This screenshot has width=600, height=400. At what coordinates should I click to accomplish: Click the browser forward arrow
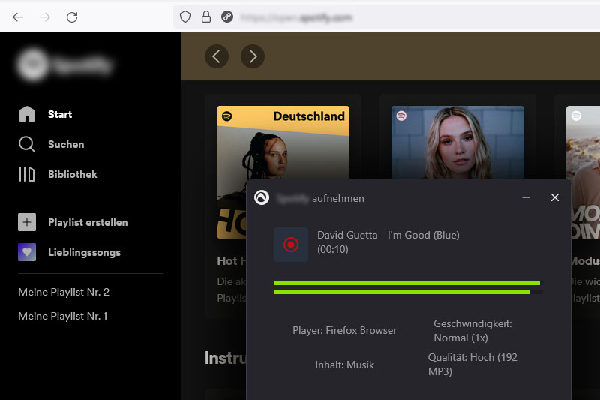(45, 17)
